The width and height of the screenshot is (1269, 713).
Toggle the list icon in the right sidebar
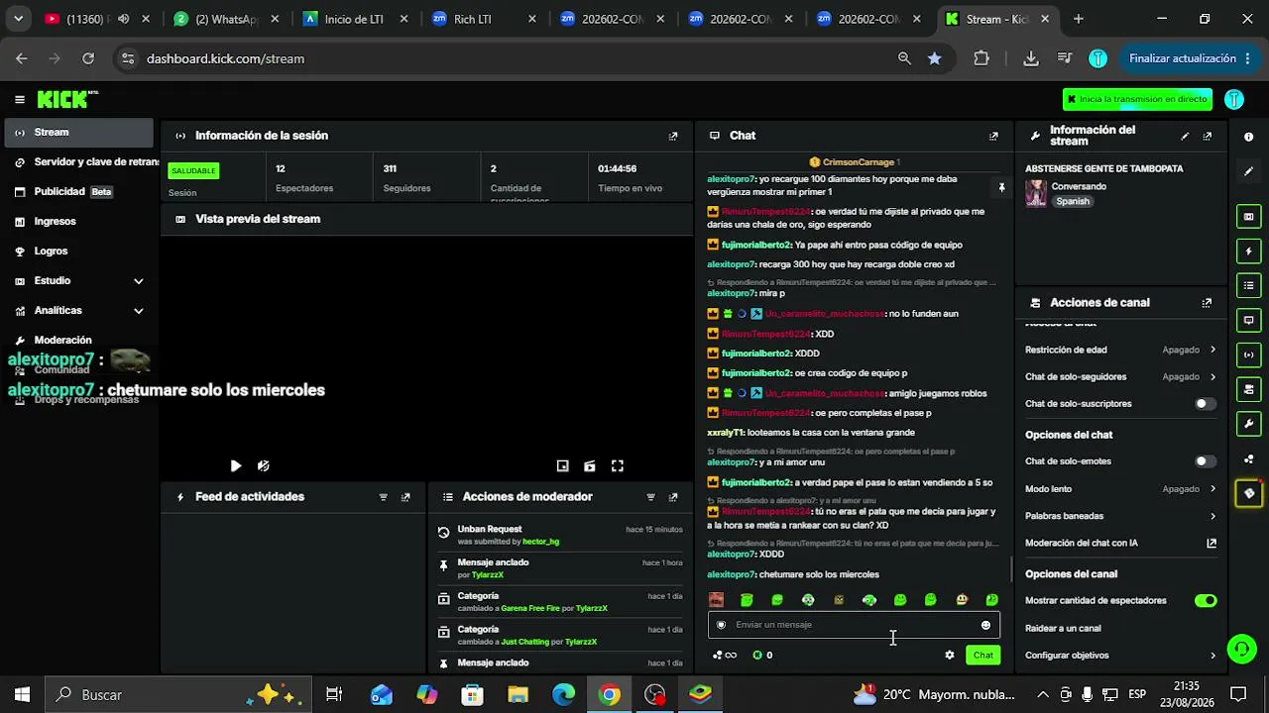pos(1249,286)
